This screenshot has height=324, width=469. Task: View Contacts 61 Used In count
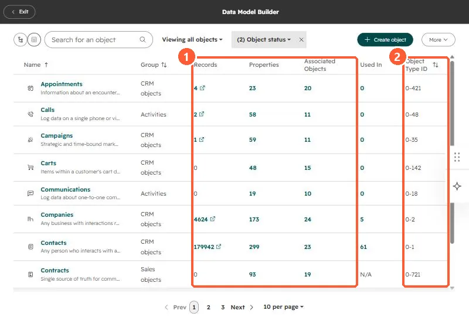tap(363, 247)
